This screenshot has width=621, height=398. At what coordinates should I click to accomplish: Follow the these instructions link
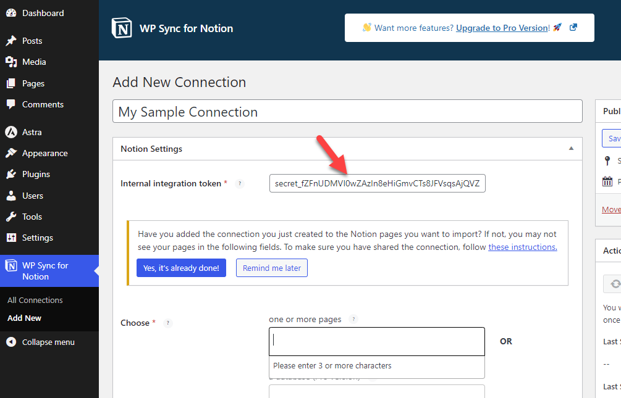pyautogui.click(x=523, y=247)
